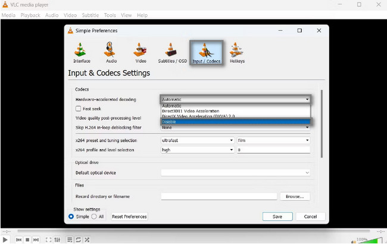The height and width of the screenshot is (244, 387).
Task: Open Hardware-accelerated decoding dropdown
Action: [x=235, y=99]
